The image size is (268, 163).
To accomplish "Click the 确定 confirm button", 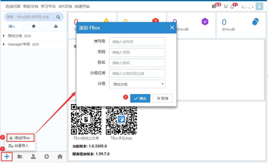I will coord(140,98).
